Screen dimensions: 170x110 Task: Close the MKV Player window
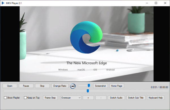tap(165, 3)
